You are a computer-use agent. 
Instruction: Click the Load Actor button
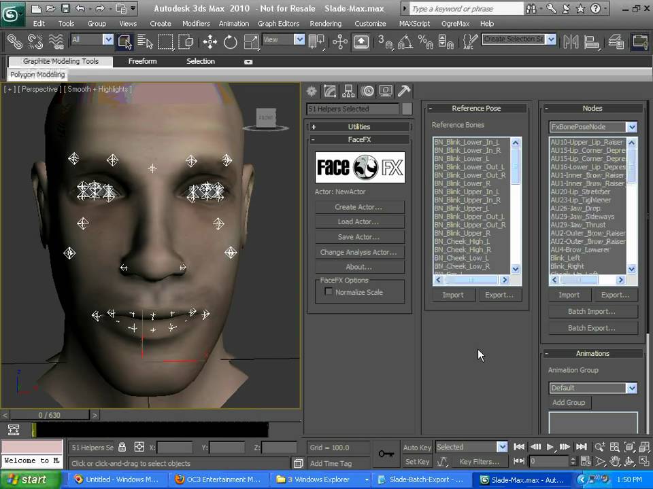click(359, 222)
